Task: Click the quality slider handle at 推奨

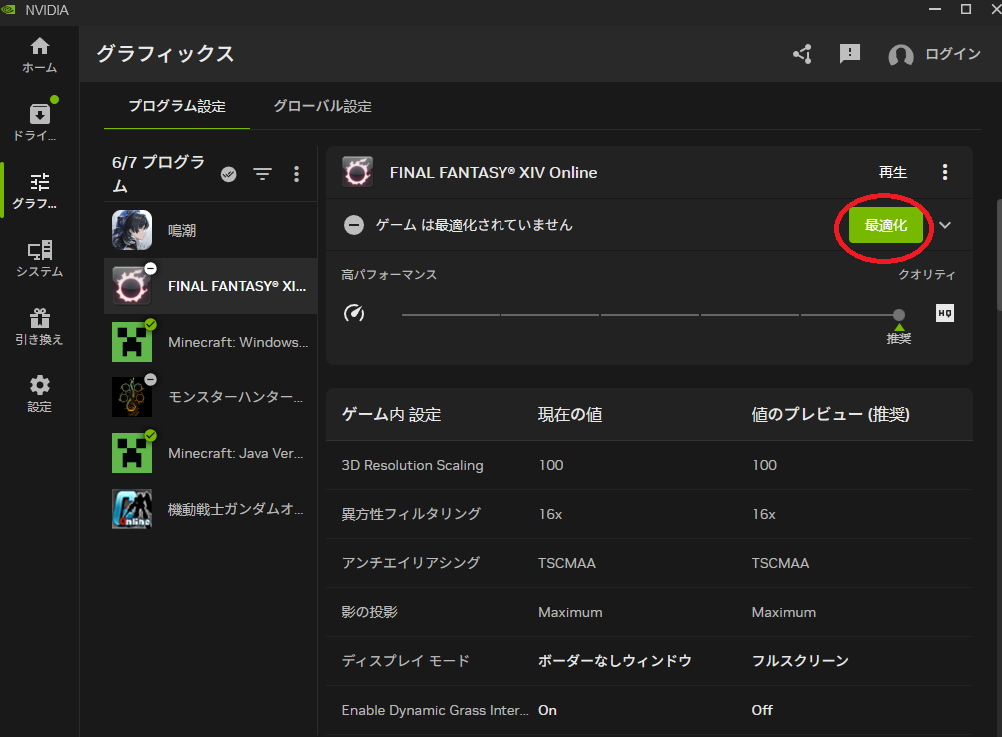Action: pos(899,314)
